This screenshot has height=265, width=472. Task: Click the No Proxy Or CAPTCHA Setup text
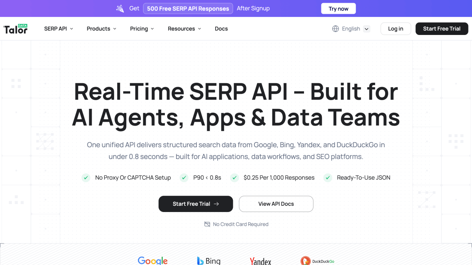tap(133, 178)
